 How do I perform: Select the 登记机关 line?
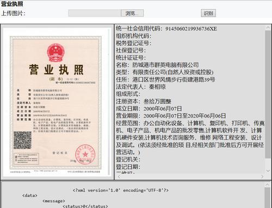128,160
